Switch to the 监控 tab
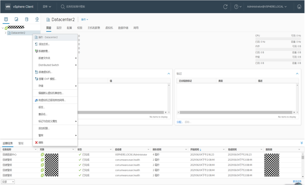Image resolution: width=305 pixels, height=185 pixels. 59,28
